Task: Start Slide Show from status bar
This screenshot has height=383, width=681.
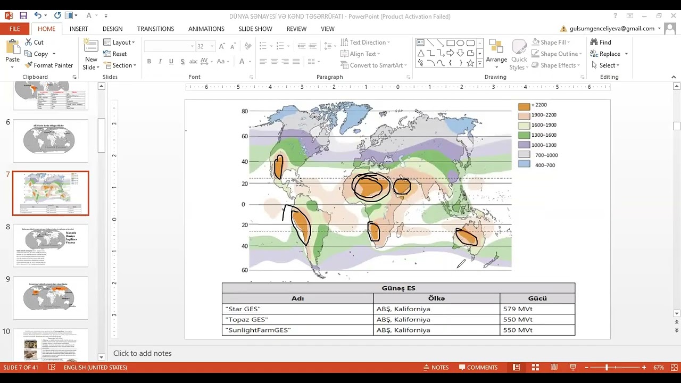Action: [573, 368]
